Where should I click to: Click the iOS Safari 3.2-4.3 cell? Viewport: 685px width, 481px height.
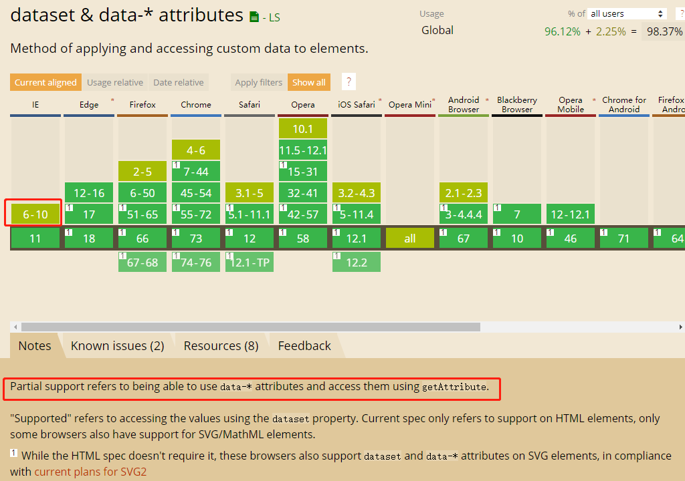click(357, 193)
